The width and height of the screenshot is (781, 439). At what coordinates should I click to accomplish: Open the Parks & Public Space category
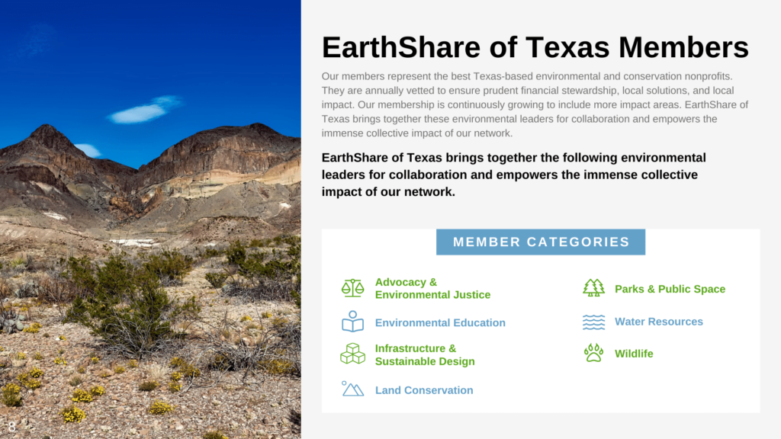point(670,288)
